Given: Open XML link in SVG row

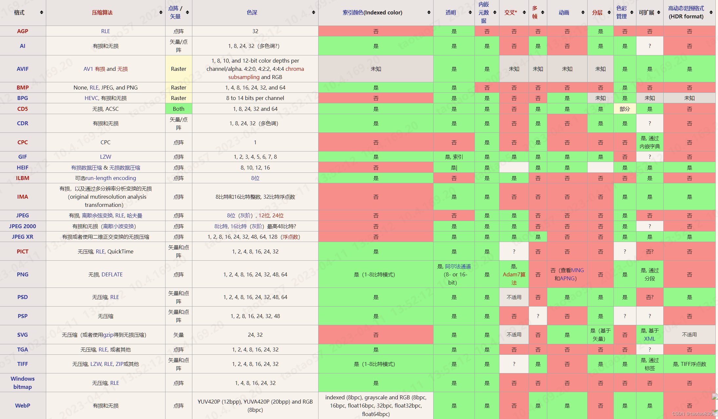Looking at the screenshot, I should pos(649,339).
